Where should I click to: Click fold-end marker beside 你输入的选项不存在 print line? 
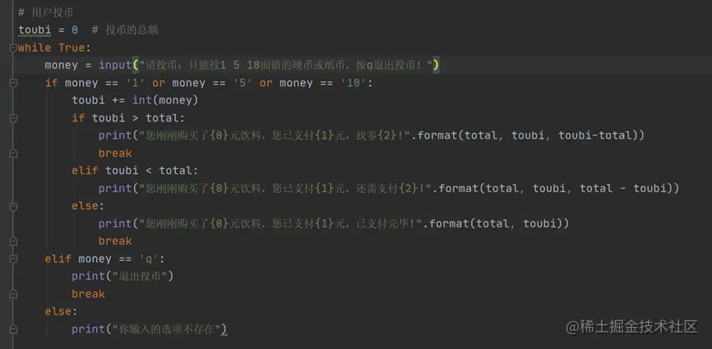coord(13,329)
